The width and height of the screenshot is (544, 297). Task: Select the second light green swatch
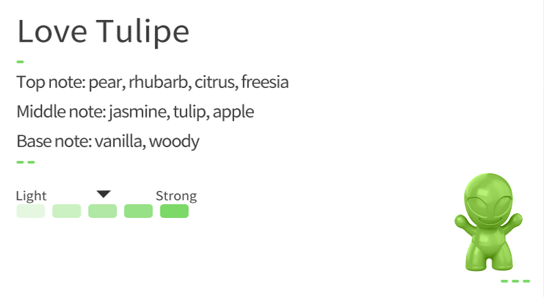click(x=67, y=211)
